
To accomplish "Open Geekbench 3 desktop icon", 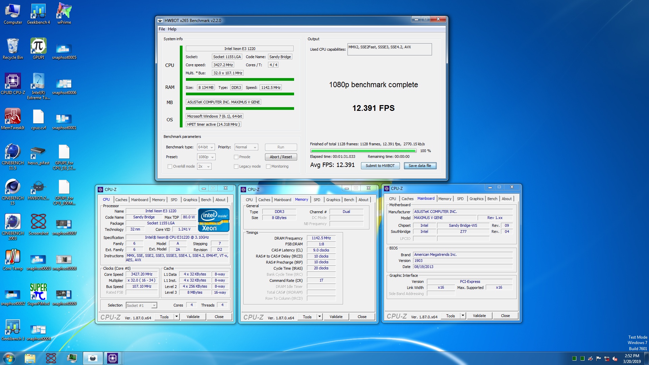I will 13,330.
